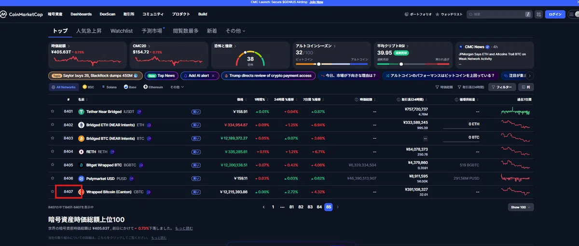The width and height of the screenshot is (579, 246).
Task: Click purple badge icon next to iUSDT
Action: click(139, 111)
